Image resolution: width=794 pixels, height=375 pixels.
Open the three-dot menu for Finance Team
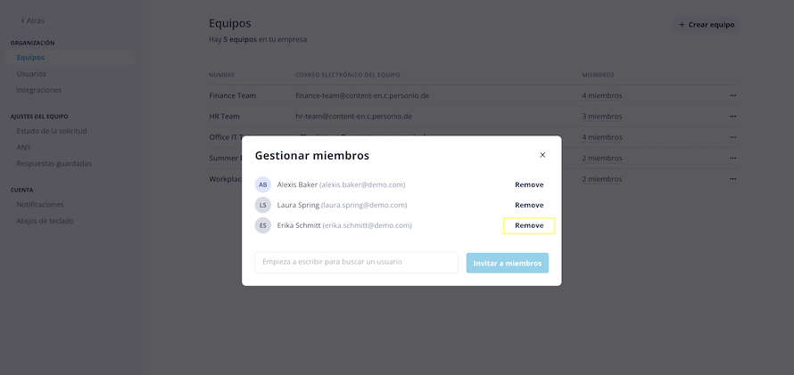point(732,95)
